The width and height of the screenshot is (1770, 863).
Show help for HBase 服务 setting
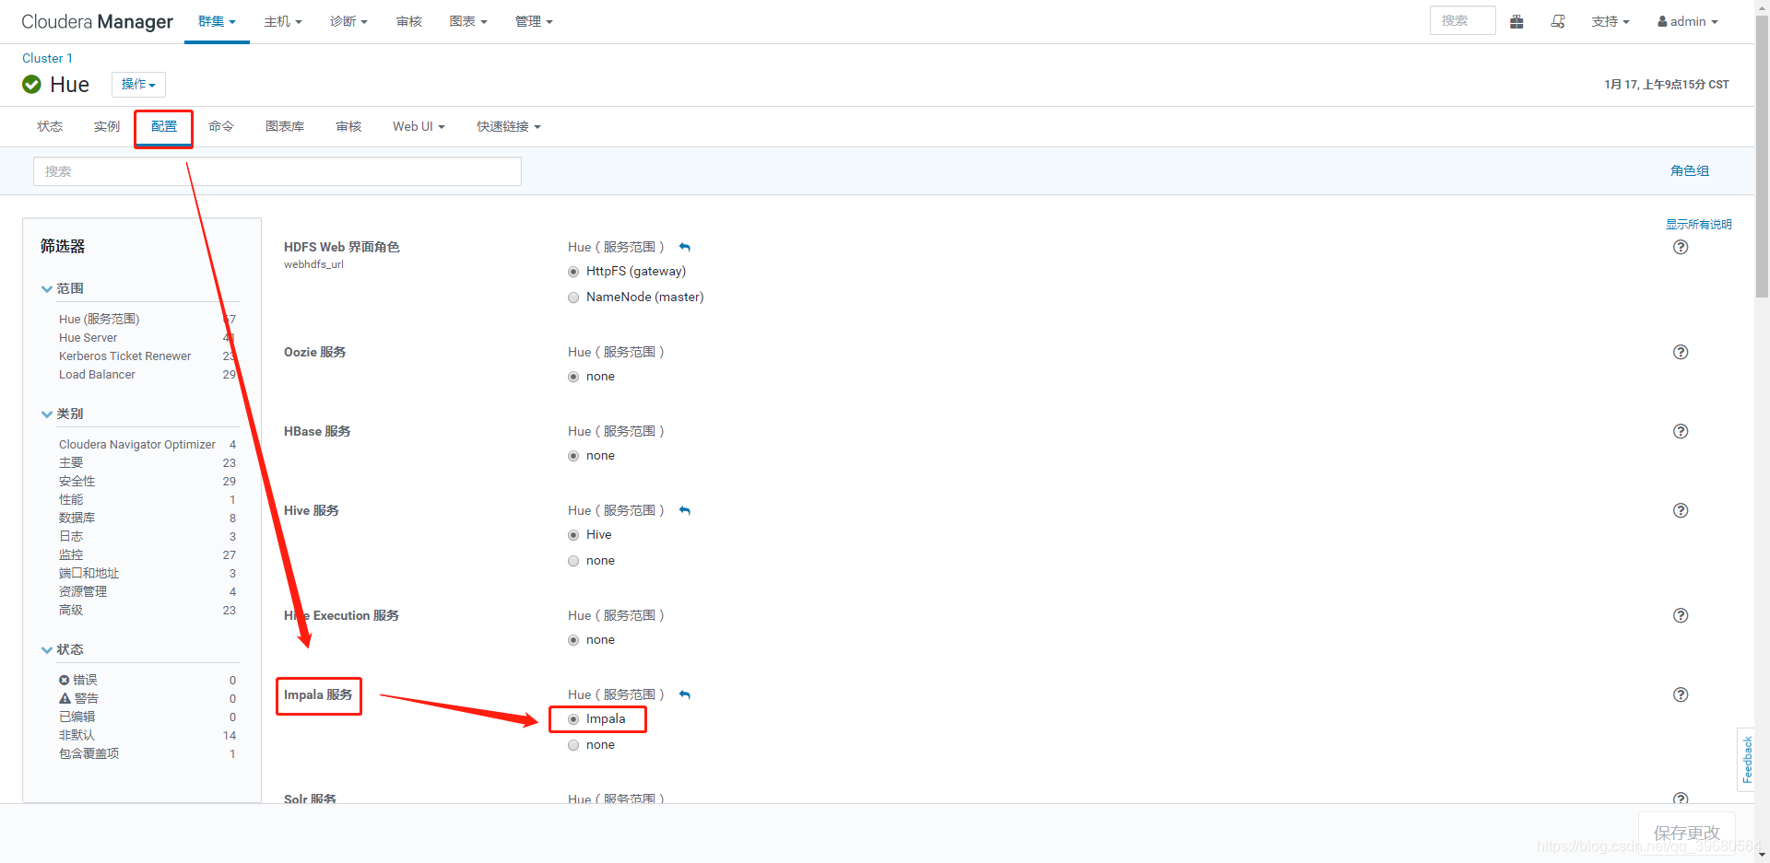pos(1681,431)
